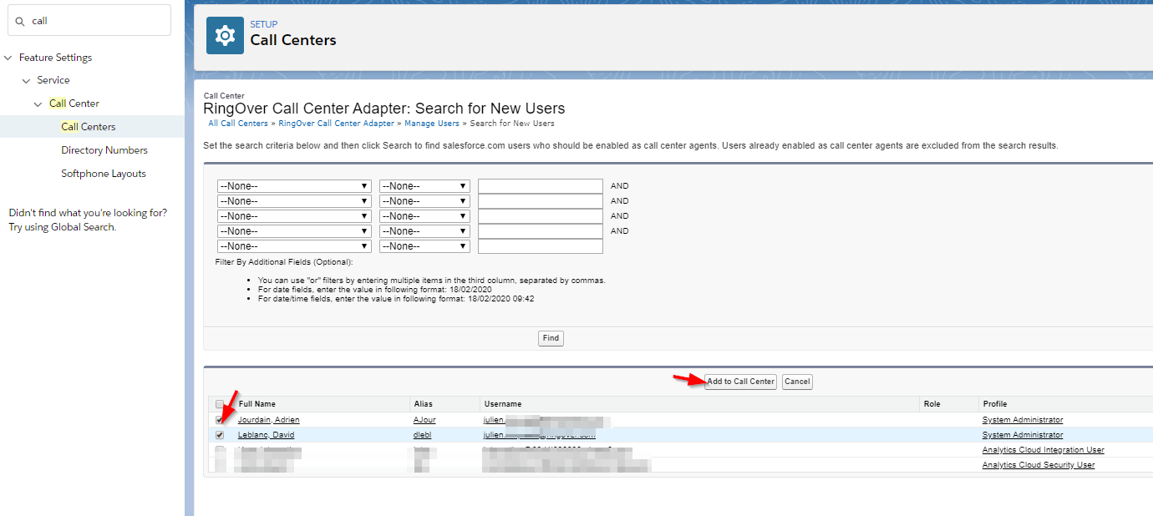The image size is (1153, 516).
Task: Select the Feature Settings label in the sidebar
Action: coord(56,58)
